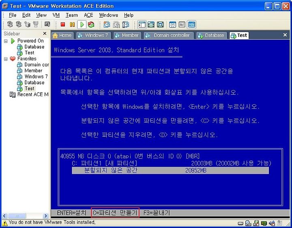Click the Reset virtual machine icon
The image size is (292, 228).
tap(91, 24)
